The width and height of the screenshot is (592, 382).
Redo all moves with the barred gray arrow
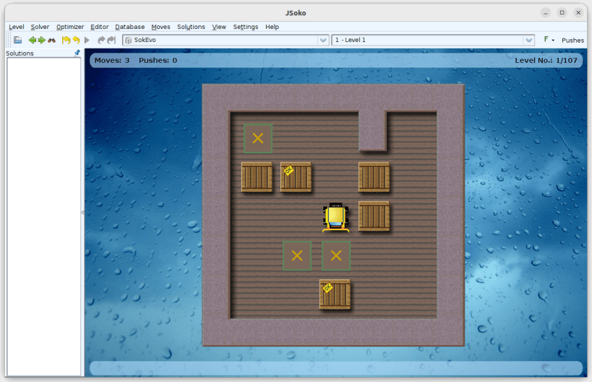(111, 40)
